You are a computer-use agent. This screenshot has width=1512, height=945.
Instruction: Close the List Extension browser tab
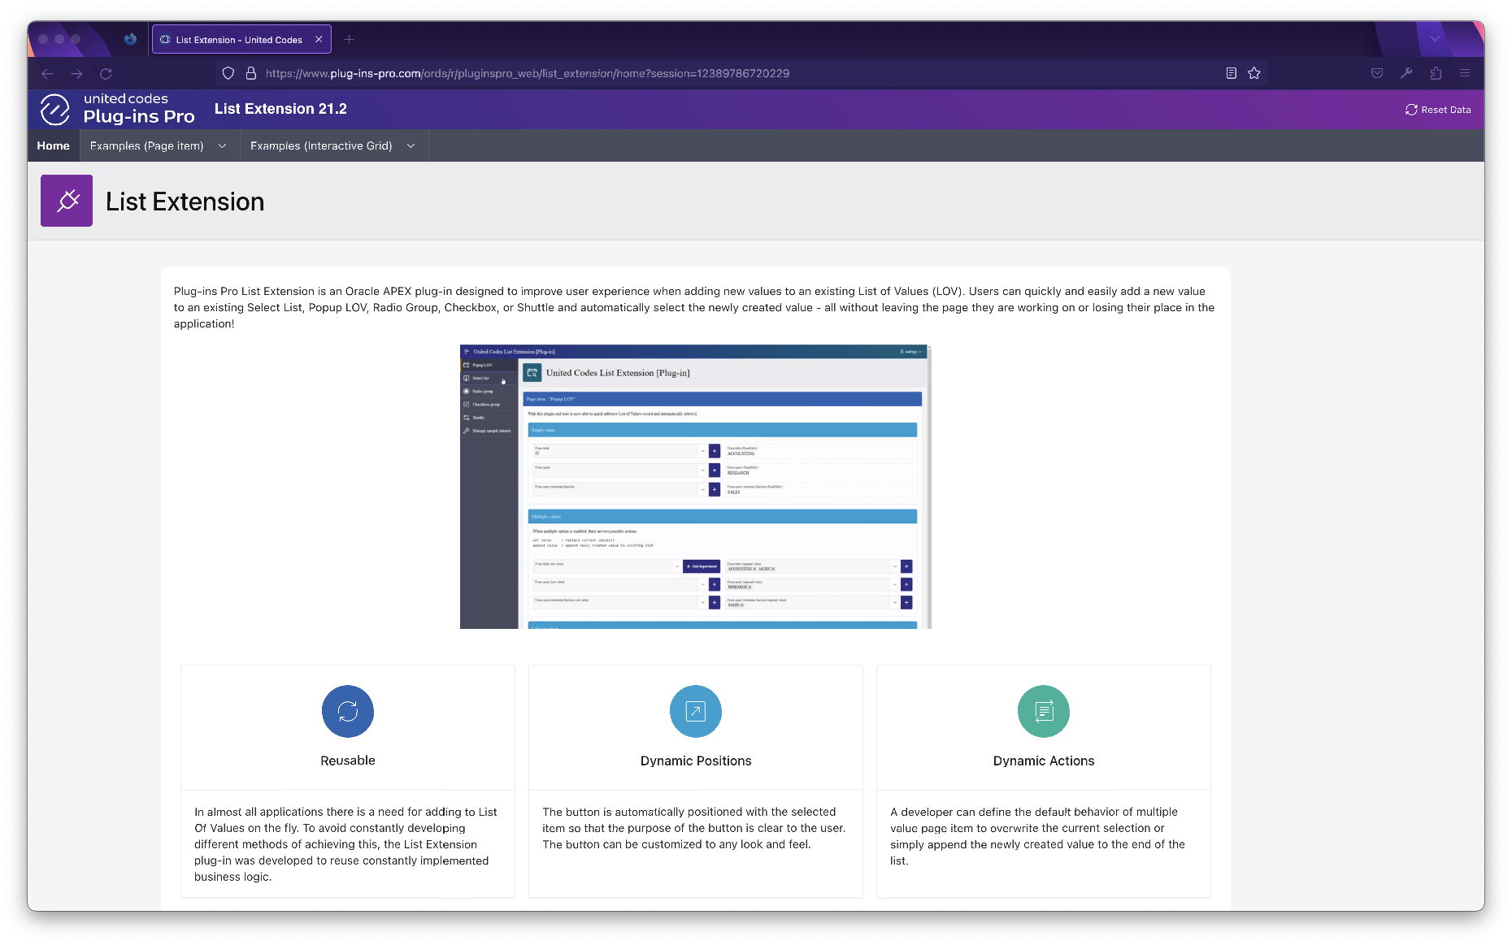(319, 39)
